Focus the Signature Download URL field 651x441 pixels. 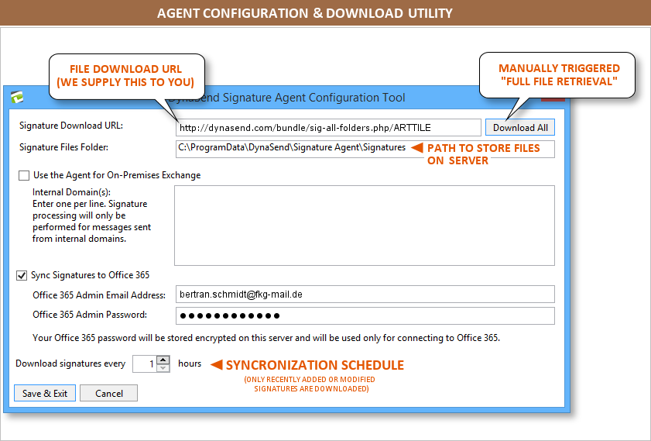tap(328, 128)
